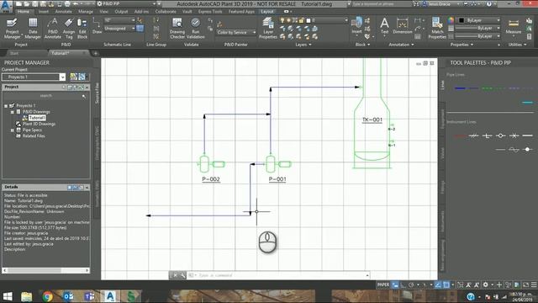Open the Data Manager tool
This screenshot has width=538, height=303.
tap(33, 28)
